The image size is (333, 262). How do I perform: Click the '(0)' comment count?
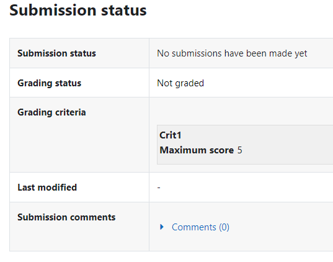[224, 227]
